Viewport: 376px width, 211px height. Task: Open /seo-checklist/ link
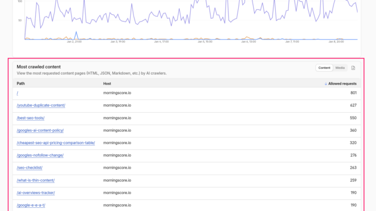(29, 168)
